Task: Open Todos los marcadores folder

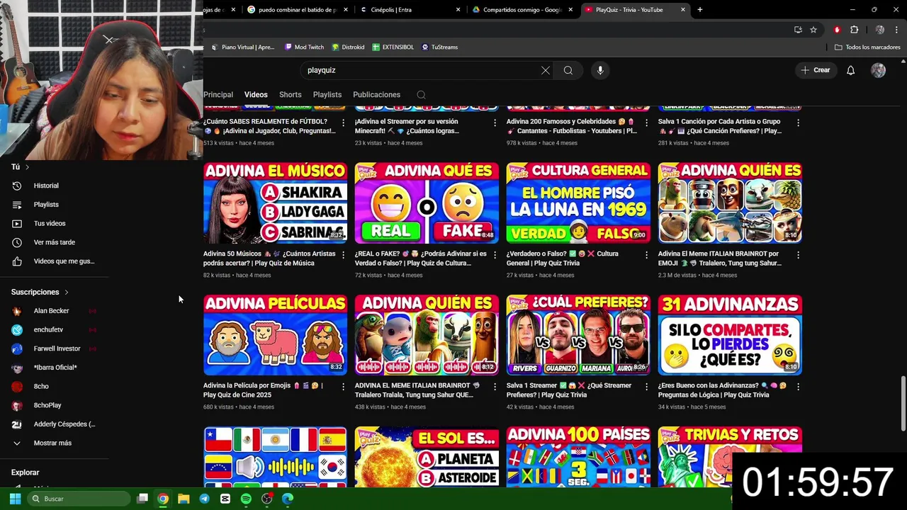Action: click(x=868, y=47)
